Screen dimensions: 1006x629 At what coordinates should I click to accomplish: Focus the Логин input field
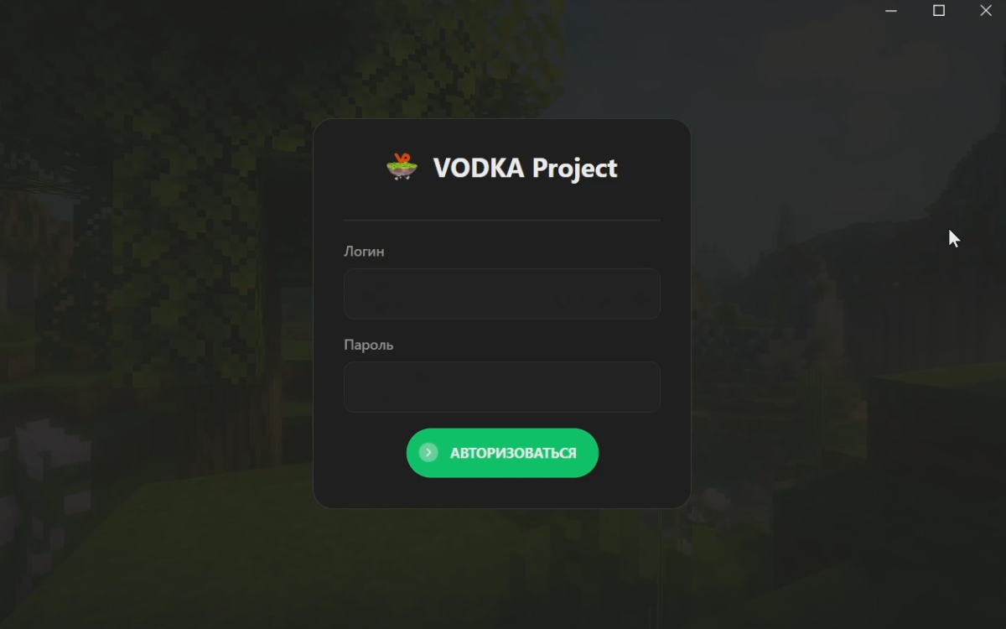(502, 294)
